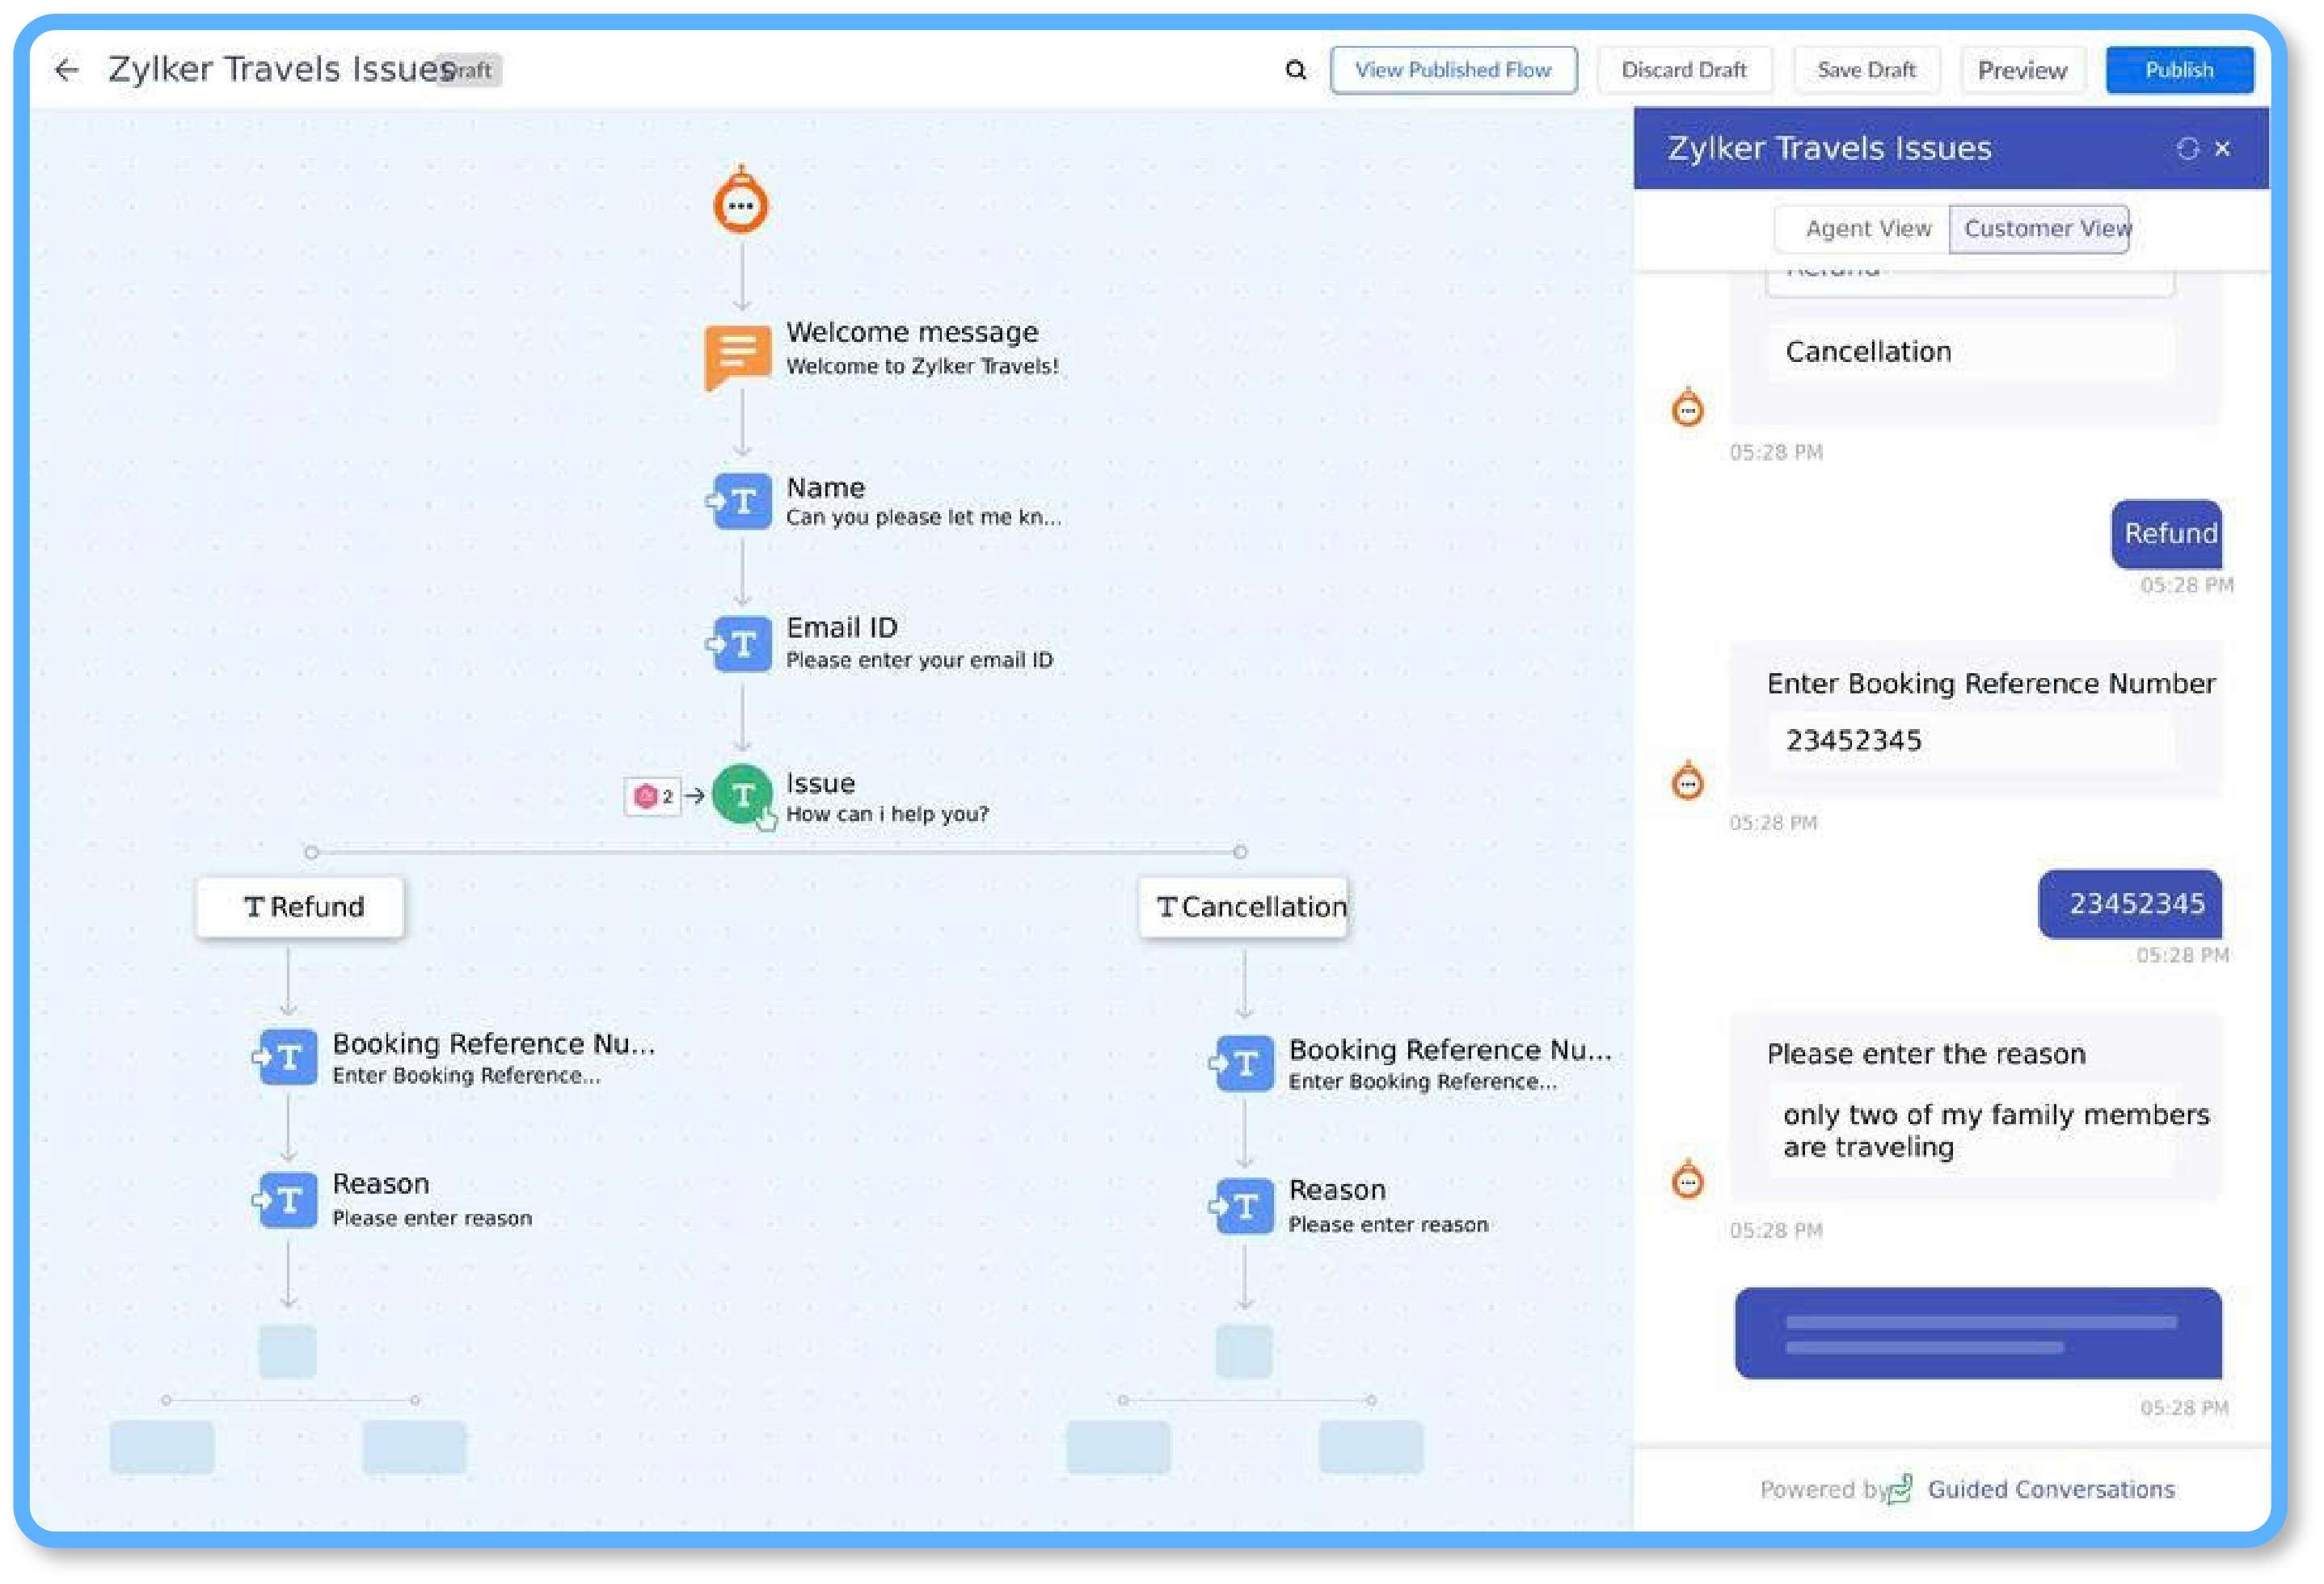Click the blue Publish button
The height and width of the screenshot is (1584, 2324).
point(2178,70)
